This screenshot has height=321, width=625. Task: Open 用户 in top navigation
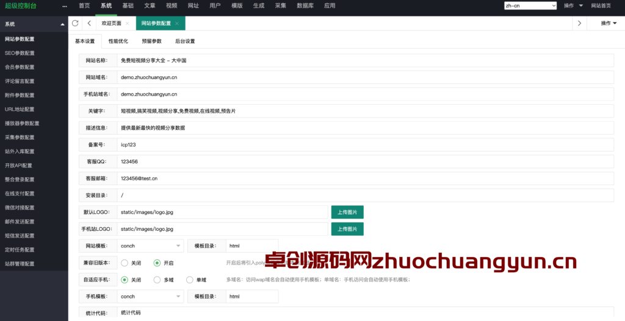pos(215,5)
